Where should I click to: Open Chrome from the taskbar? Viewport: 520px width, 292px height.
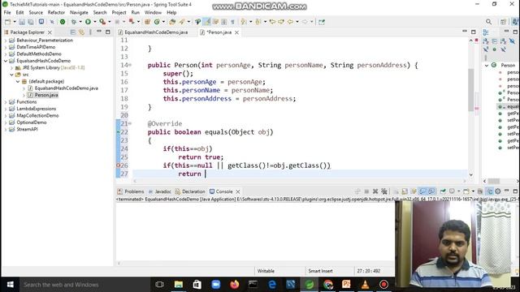(x=328, y=285)
